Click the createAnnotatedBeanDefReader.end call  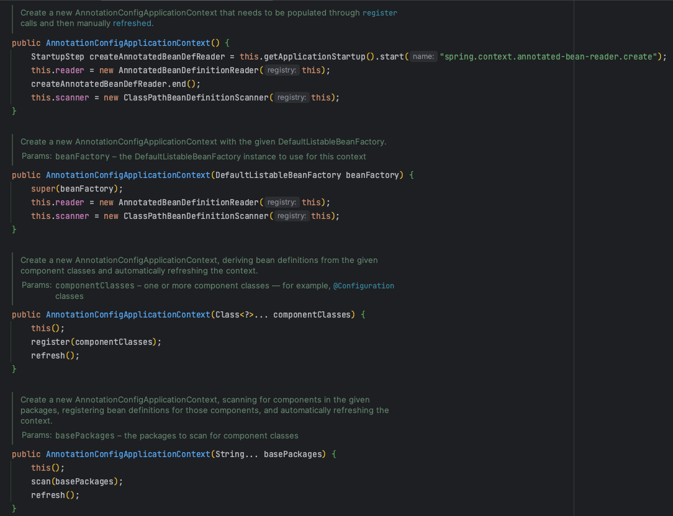pyautogui.click(x=112, y=83)
